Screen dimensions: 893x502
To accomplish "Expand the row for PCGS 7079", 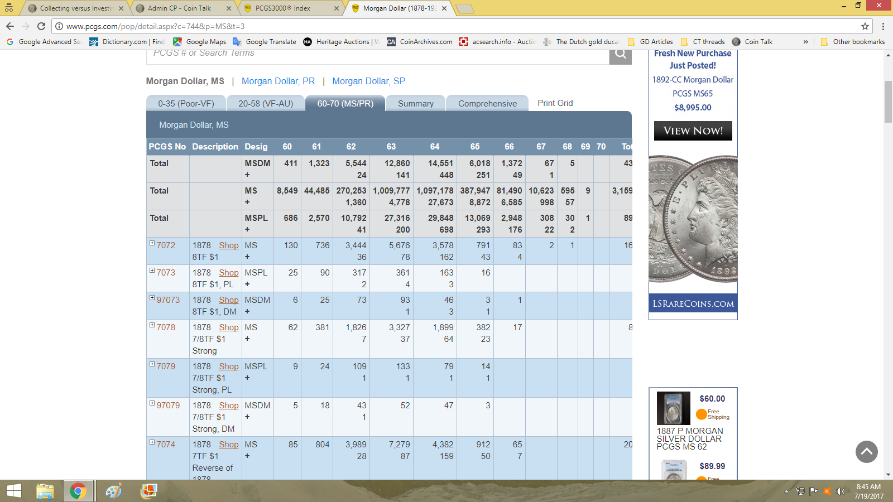I will tap(152, 364).
